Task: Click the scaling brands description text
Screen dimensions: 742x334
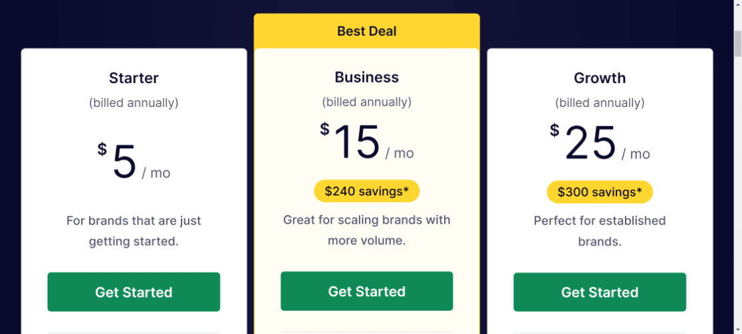Action: (x=366, y=230)
